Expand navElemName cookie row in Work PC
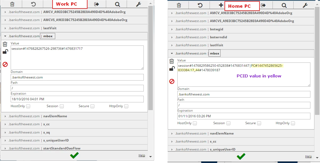The width and height of the screenshot is (320, 163). [74, 116]
